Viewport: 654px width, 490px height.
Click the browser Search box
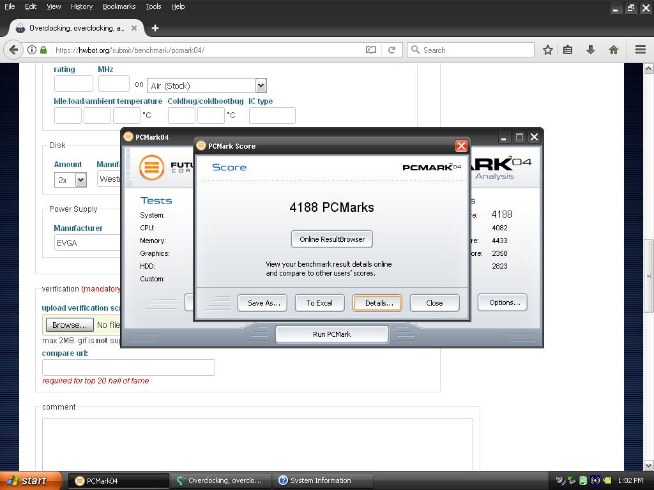[471, 50]
